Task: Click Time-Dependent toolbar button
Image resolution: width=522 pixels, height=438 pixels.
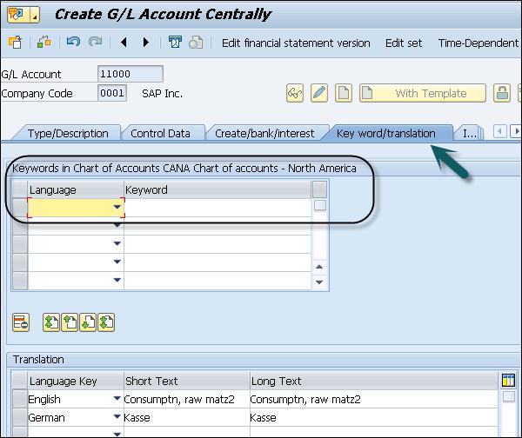Action: pyautogui.click(x=478, y=43)
